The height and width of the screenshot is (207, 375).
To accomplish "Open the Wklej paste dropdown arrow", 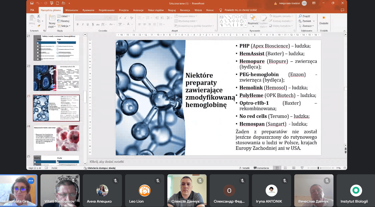I will click(32, 27).
